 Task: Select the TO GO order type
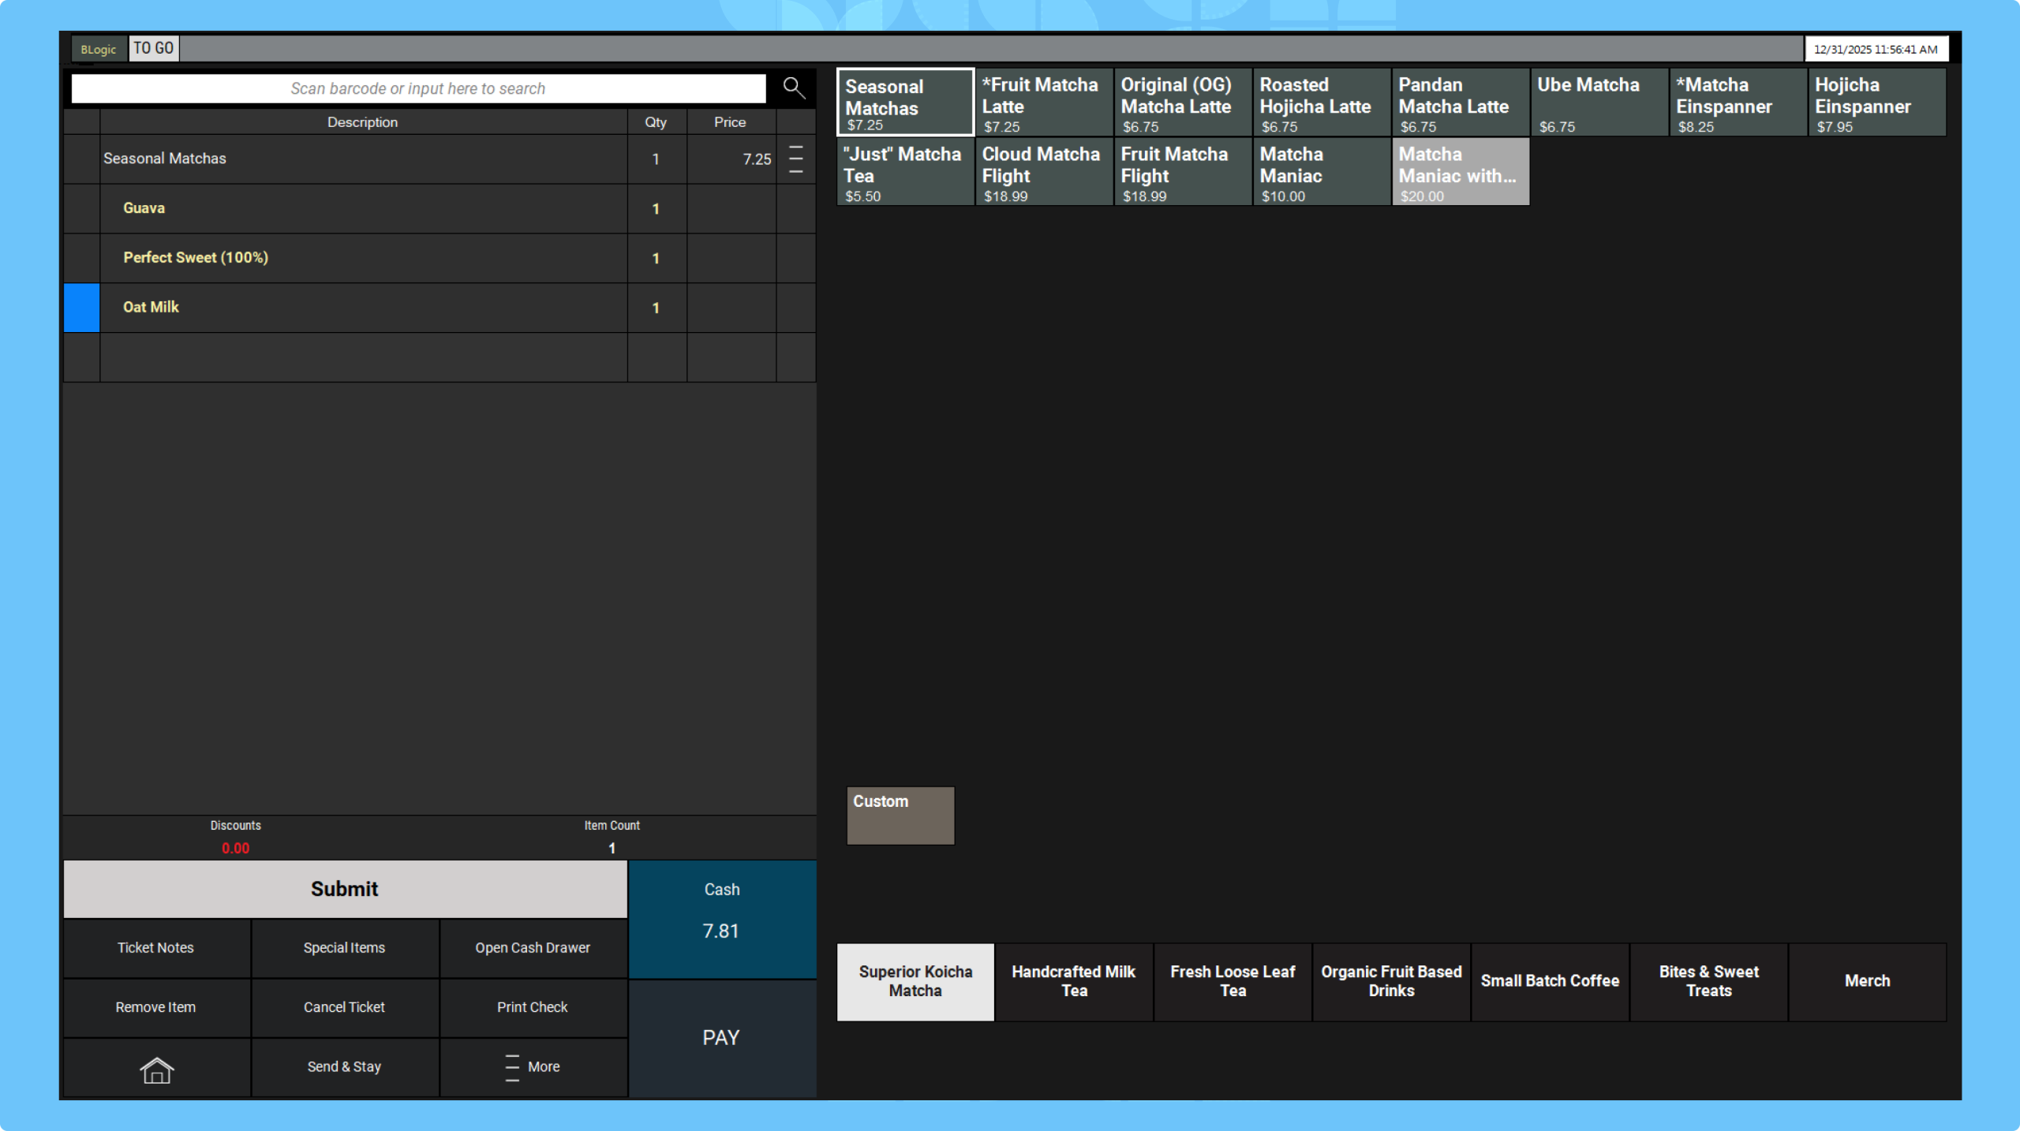click(x=153, y=48)
